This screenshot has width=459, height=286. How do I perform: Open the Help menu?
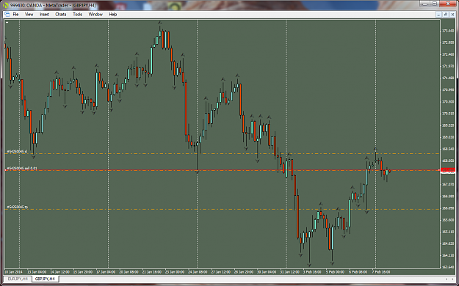click(112, 15)
